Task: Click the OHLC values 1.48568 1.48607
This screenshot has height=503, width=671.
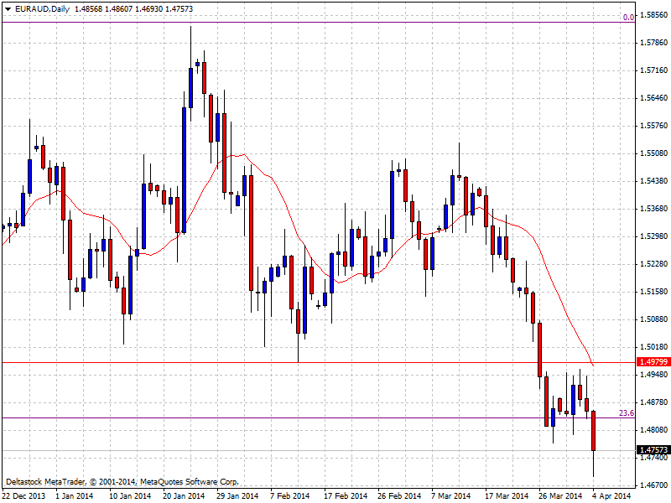Action: pos(103,9)
